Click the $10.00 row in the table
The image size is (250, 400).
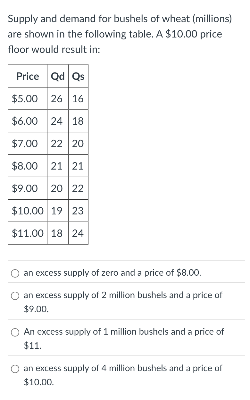[27, 211]
